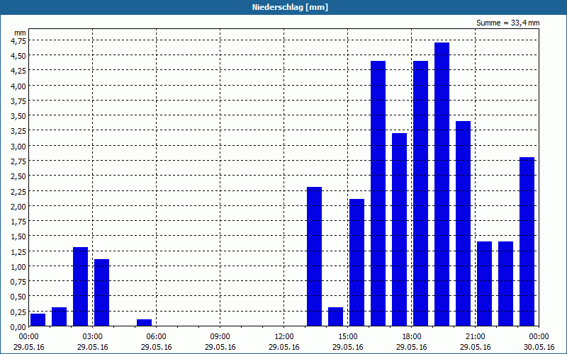Select the last bar before midnight 30.05.16

click(x=527, y=241)
